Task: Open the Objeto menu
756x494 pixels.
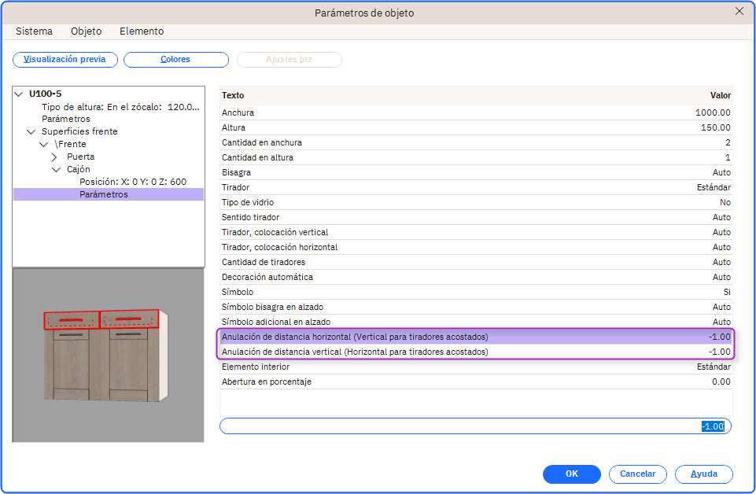Action: pyautogui.click(x=87, y=31)
